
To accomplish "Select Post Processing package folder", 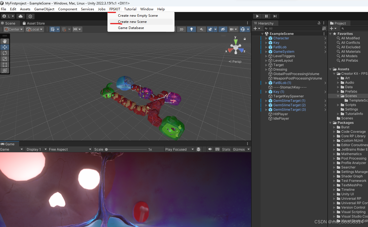I will click(x=354, y=158).
